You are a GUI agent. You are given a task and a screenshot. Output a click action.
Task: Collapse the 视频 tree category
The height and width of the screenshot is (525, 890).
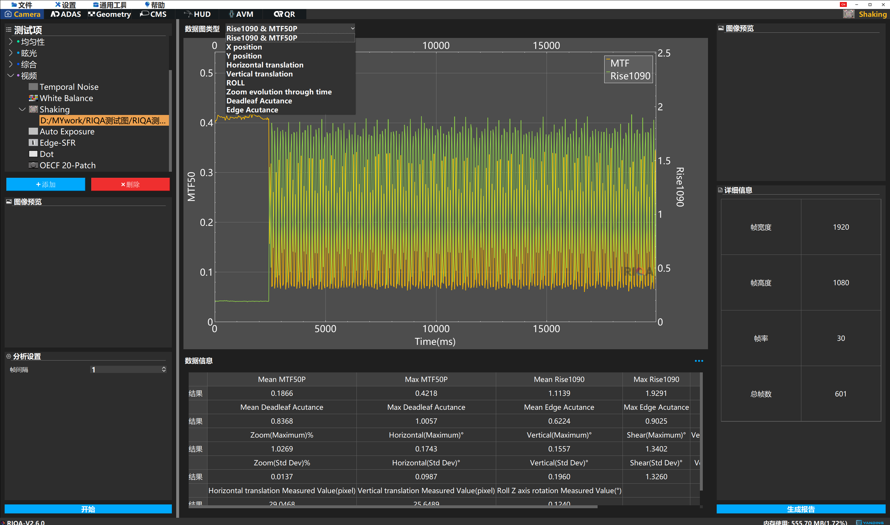(10, 75)
